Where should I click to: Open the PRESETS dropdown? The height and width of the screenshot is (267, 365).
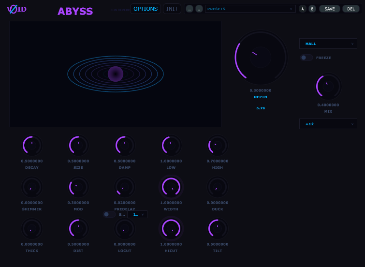[250, 9]
